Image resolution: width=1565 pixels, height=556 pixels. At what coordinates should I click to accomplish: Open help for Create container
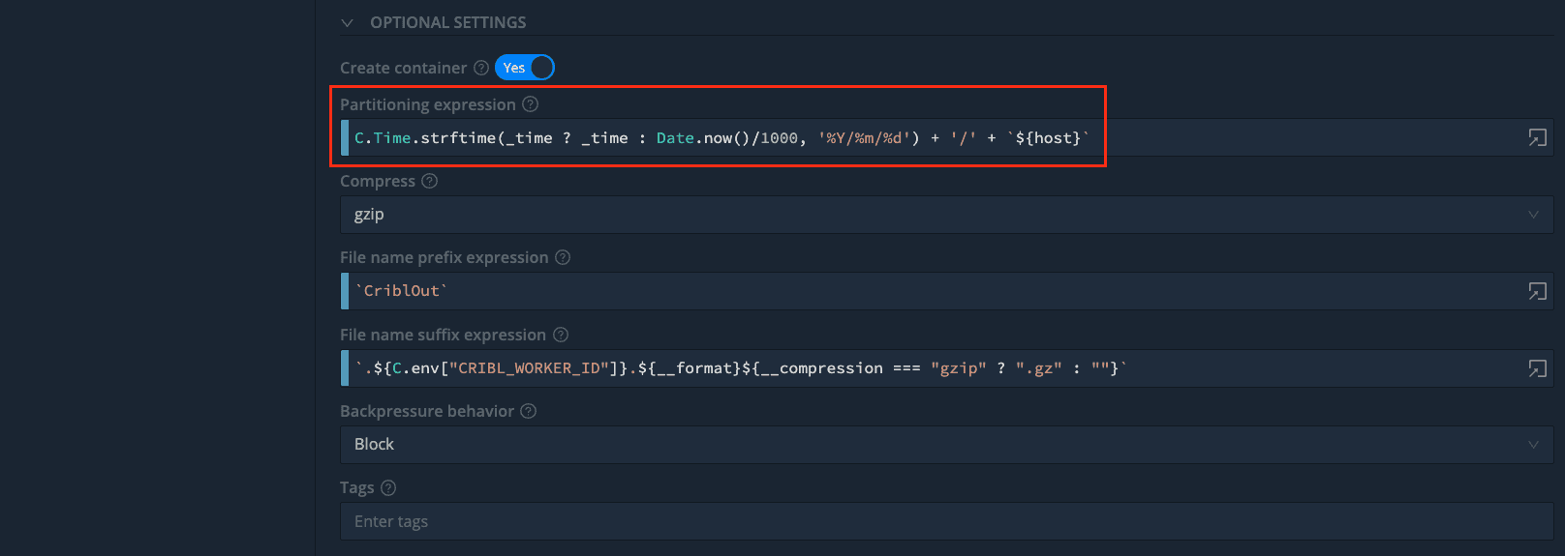point(480,68)
